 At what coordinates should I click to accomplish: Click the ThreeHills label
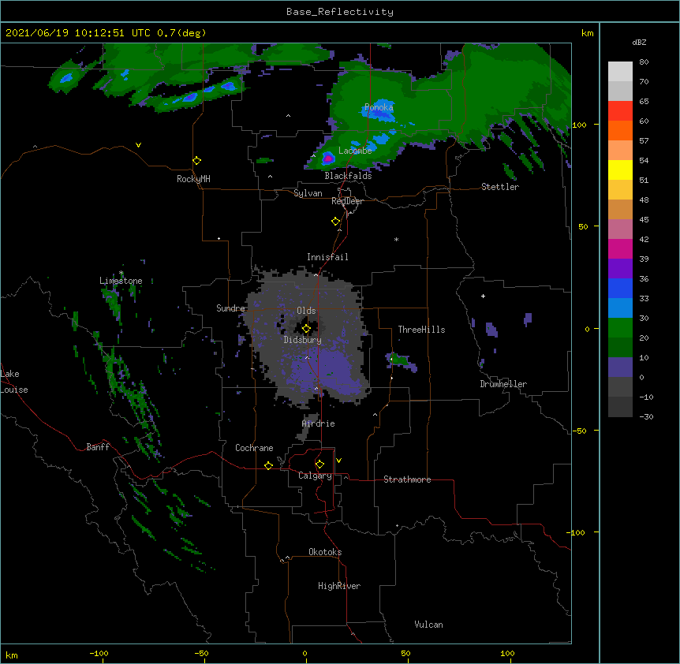[x=421, y=330]
